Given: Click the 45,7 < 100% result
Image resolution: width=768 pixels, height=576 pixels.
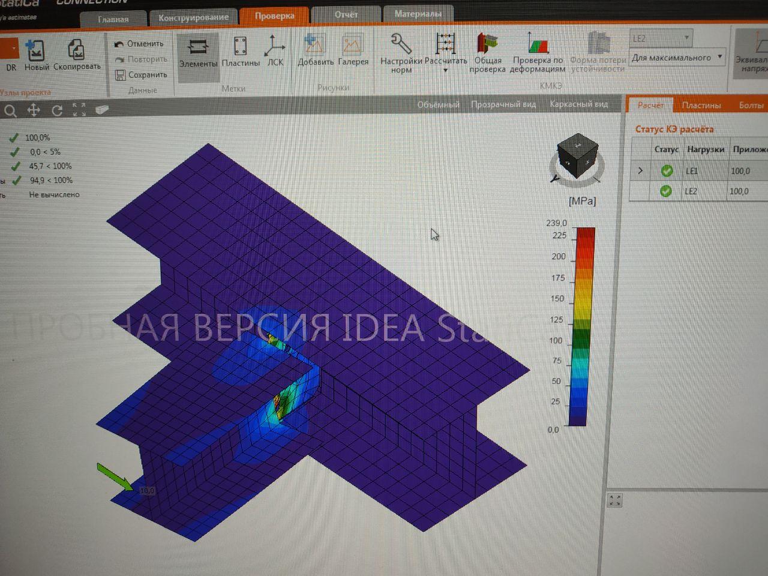Looking at the screenshot, I should (x=50, y=166).
